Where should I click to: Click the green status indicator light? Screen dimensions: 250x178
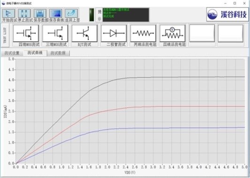click(91, 15)
